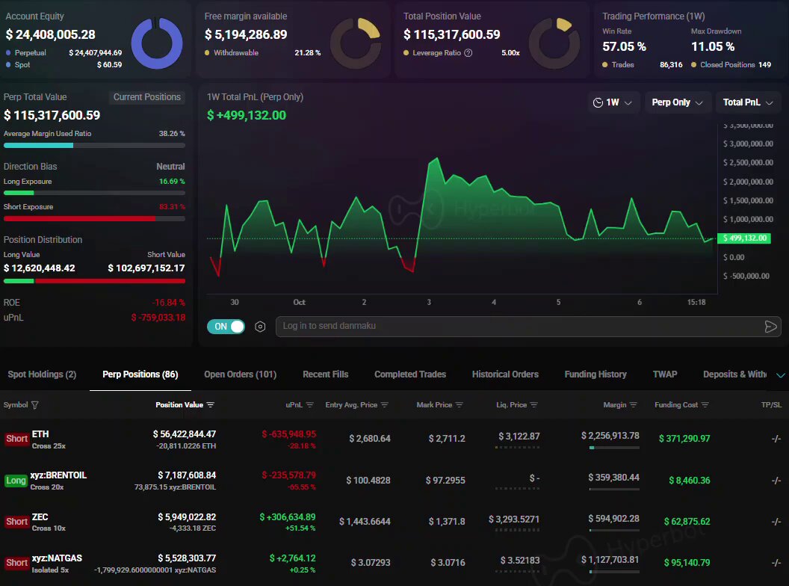Click the Long Exposure progress bar

click(x=94, y=193)
